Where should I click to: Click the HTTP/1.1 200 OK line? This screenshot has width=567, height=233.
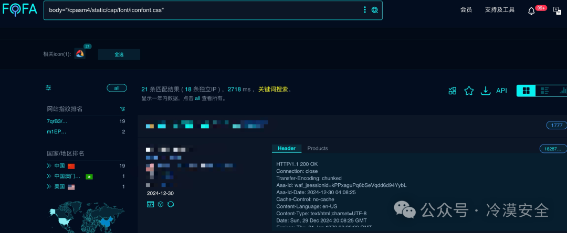pyautogui.click(x=297, y=164)
